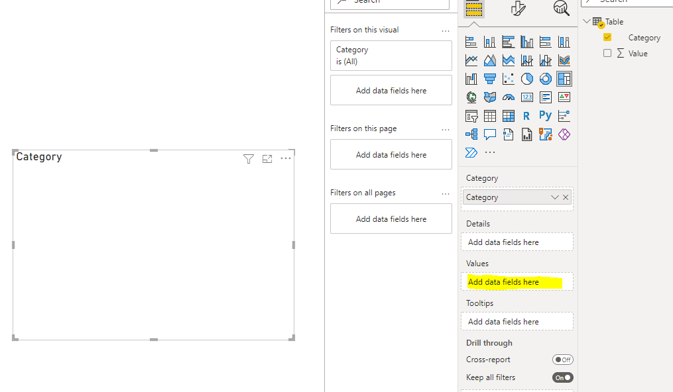The height and width of the screenshot is (392, 673).
Task: Add the paginated report visual
Action: click(527, 134)
